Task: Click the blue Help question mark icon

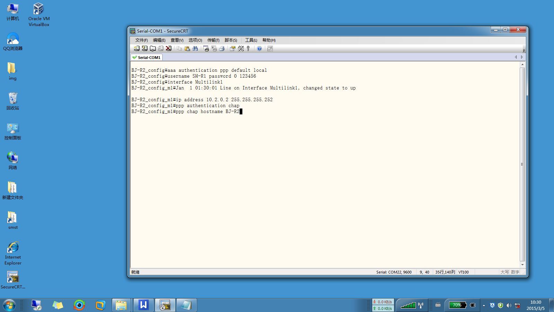Action: [259, 49]
